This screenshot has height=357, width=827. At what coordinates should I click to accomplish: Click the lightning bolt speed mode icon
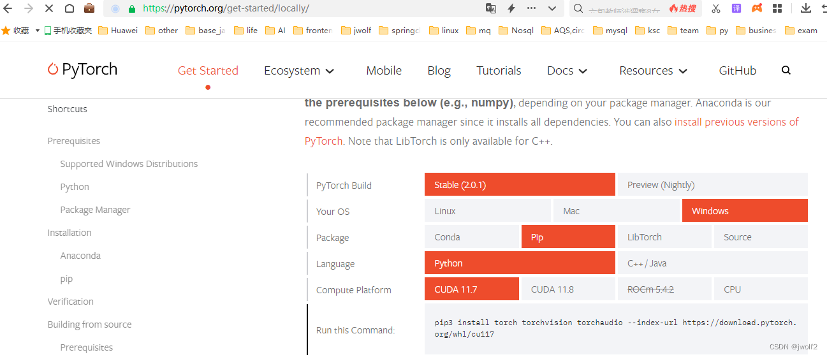pyautogui.click(x=511, y=8)
